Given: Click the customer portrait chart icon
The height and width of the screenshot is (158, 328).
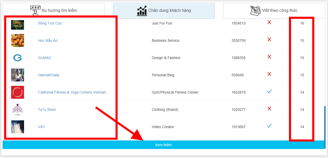Looking at the screenshot, I should pos(142,11).
